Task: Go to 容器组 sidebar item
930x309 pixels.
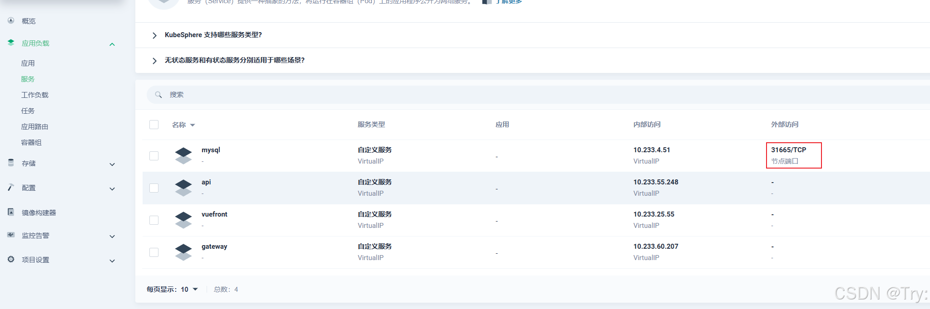Action: point(31,142)
